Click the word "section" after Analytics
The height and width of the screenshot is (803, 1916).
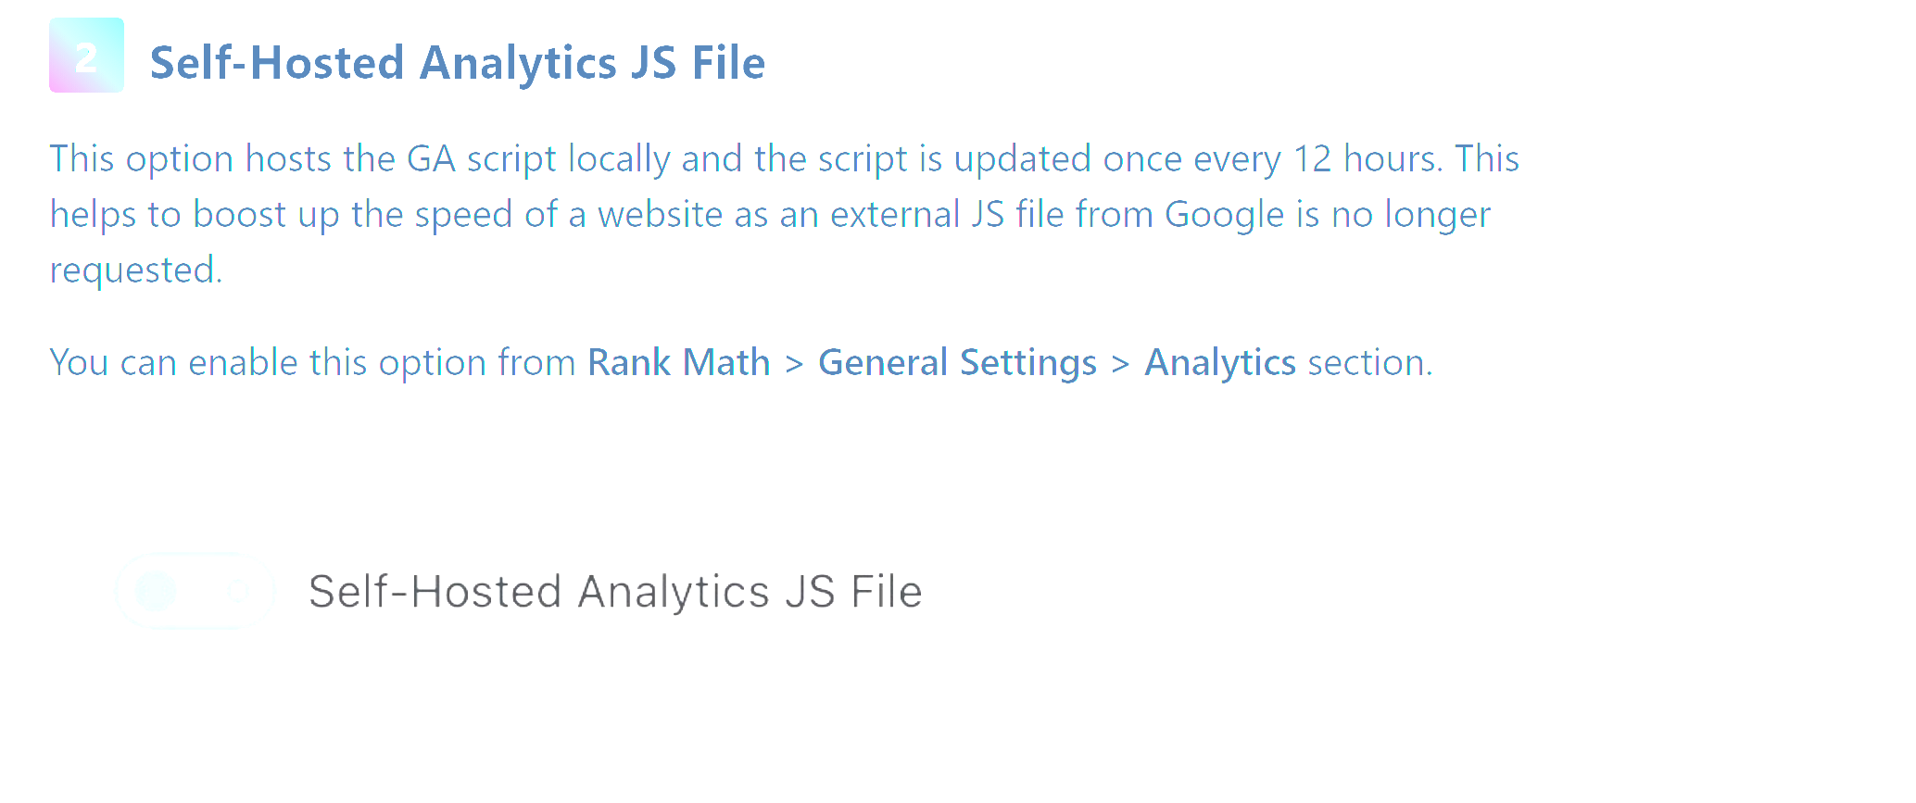[1367, 362]
